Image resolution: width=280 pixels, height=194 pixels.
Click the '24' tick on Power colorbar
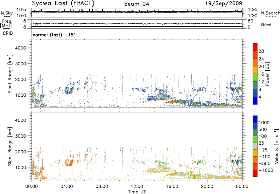(x=261, y=59)
